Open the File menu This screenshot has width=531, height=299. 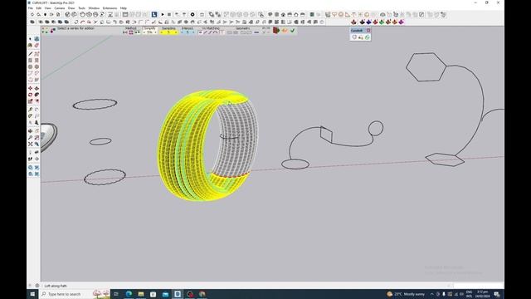pos(30,8)
